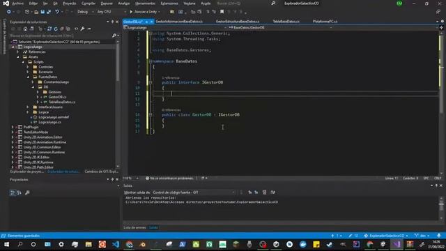Click Sync with Active Document icon
Viewport: 446px width, 251px height.
(49, 29)
